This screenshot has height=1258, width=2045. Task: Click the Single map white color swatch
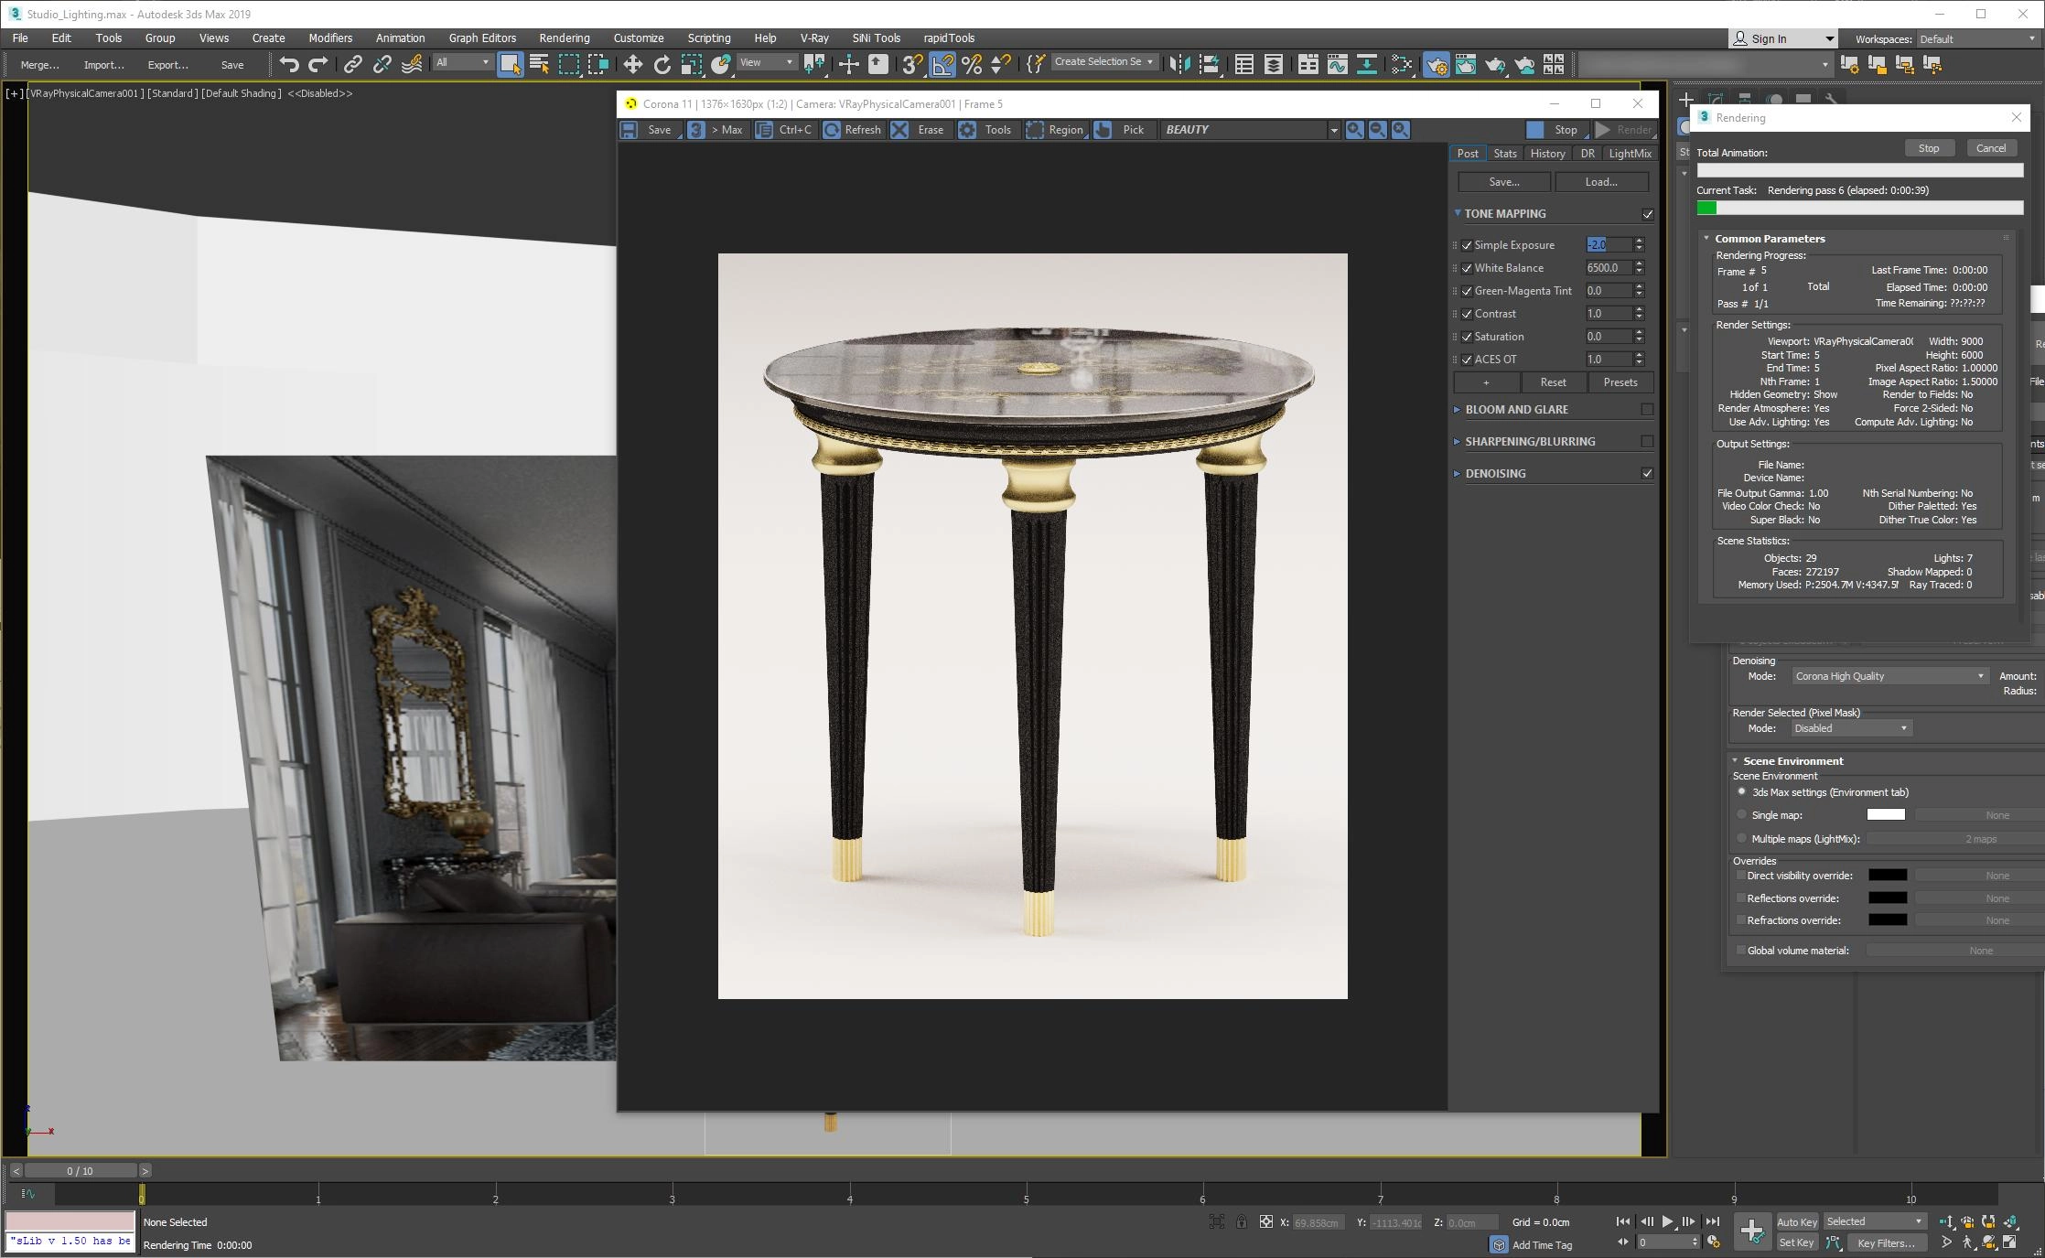(1885, 814)
